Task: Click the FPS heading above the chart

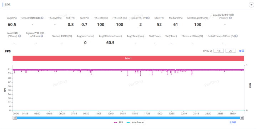Action: pos(8,51)
